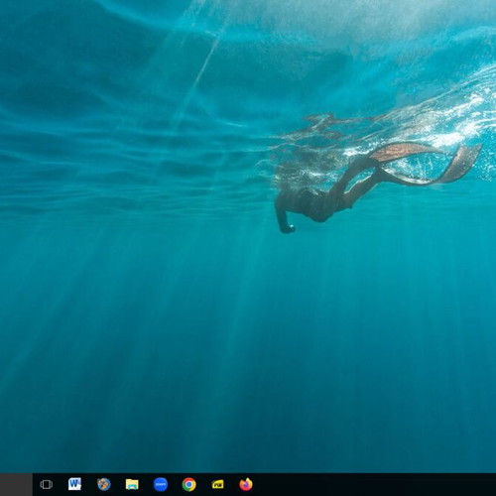Select the blue Zoom icon
The width and height of the screenshot is (496, 496).
[161, 485]
